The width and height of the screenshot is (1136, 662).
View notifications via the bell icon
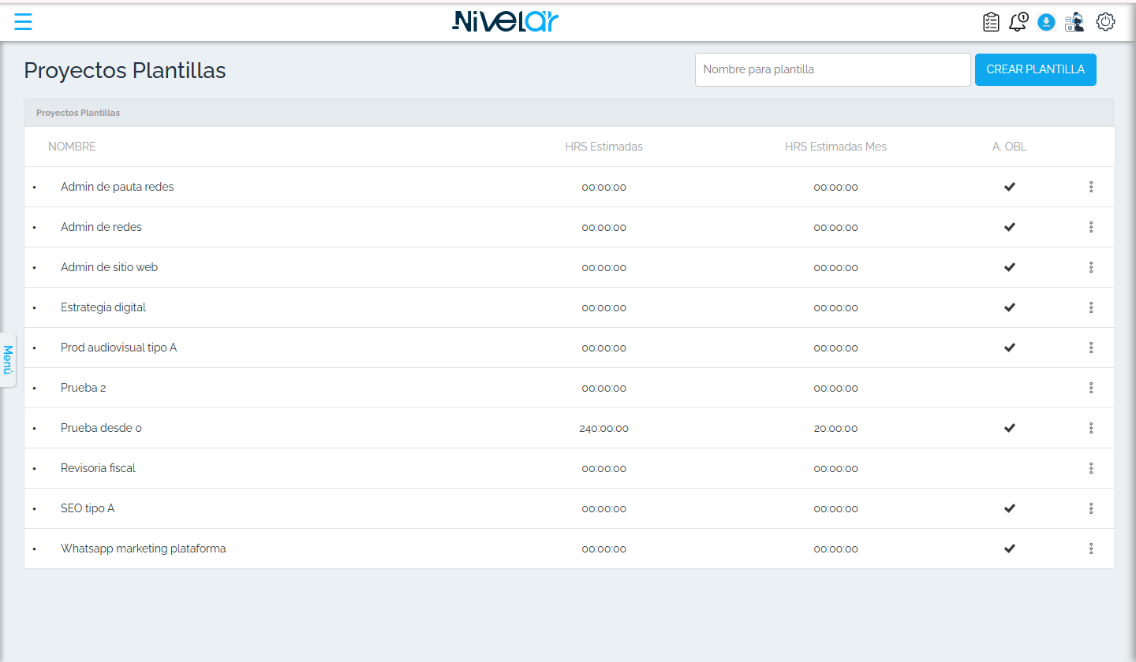point(1018,22)
